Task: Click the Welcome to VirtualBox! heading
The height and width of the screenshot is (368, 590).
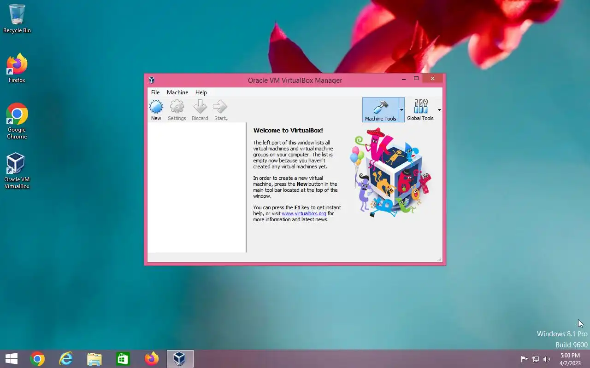Action: 288,131
